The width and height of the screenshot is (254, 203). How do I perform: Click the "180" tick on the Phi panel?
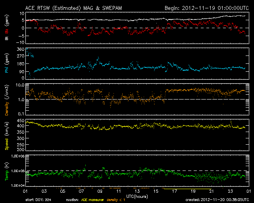tap(21, 64)
